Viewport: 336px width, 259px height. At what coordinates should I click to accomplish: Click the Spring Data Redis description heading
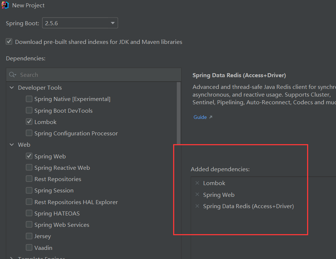pyautogui.click(x=239, y=75)
